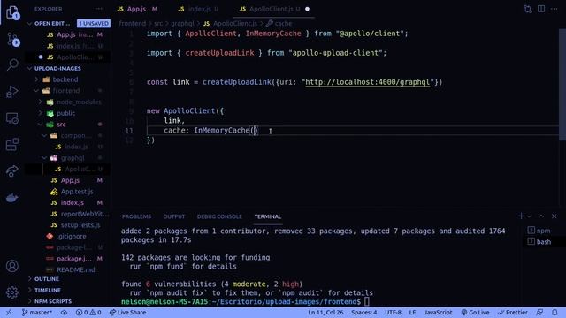Collapse the graphql folder
The width and height of the screenshot is (566, 318).
point(73,158)
